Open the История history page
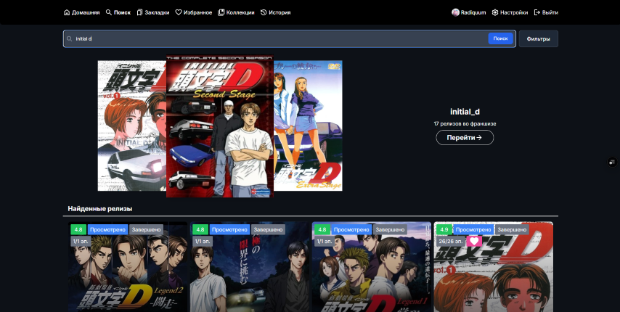620x312 pixels. 275,12
